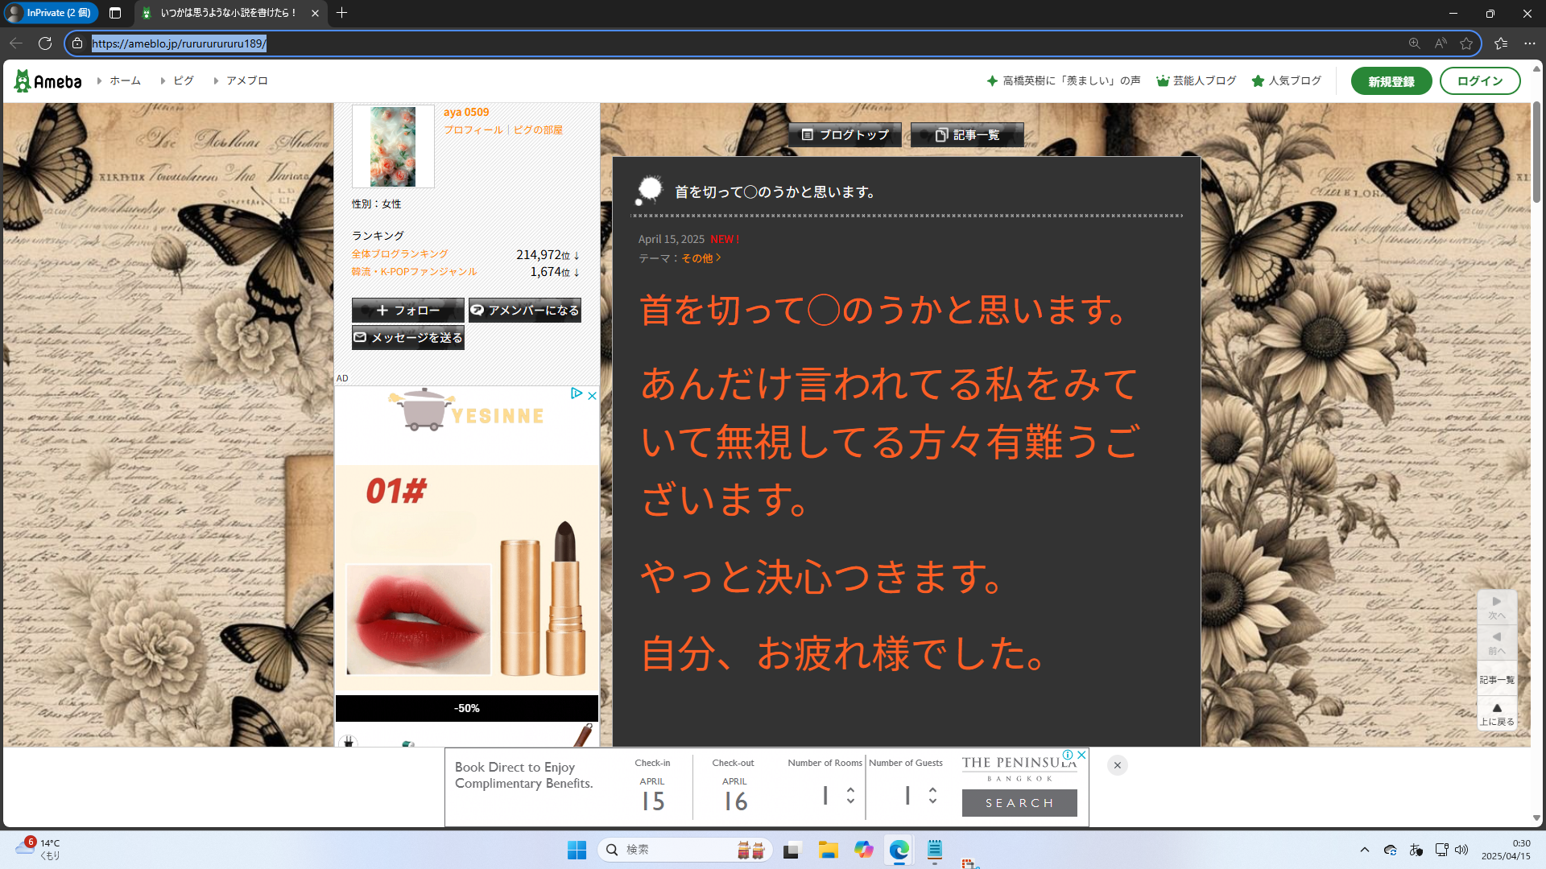Open the weather widget 14°C
Screen dimensions: 1546x869
point(37,850)
